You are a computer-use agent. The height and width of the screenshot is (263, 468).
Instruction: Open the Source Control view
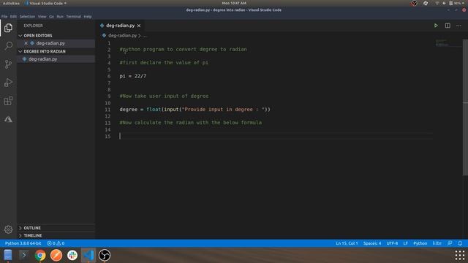[x=8, y=64]
